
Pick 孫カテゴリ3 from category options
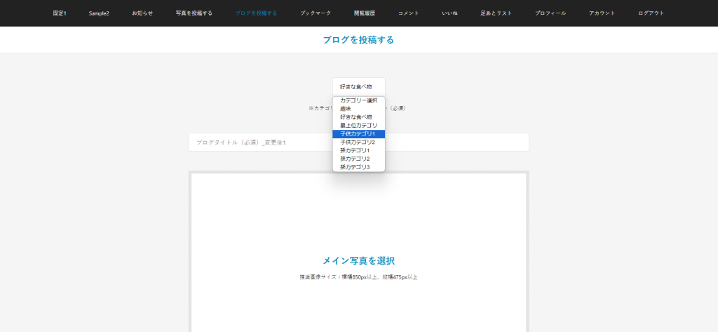coord(355,167)
